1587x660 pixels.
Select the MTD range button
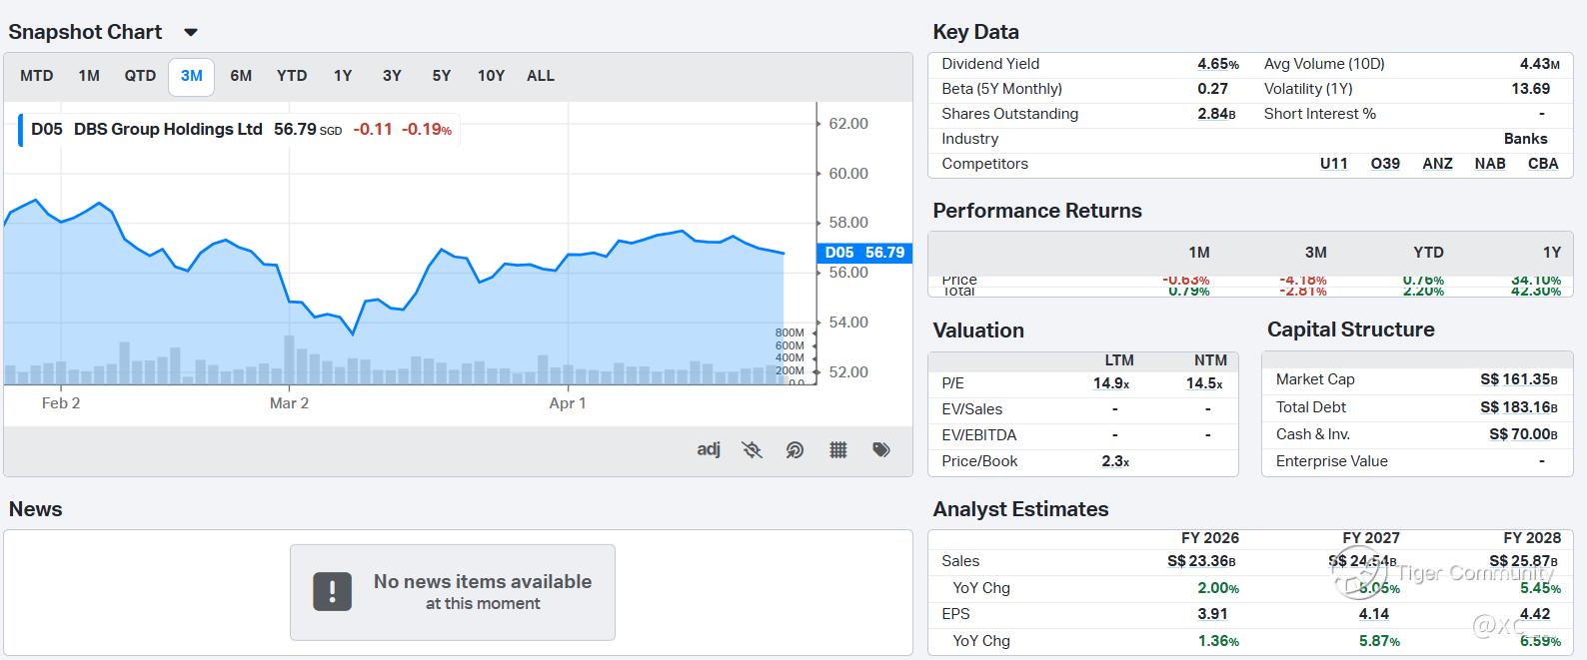click(37, 76)
